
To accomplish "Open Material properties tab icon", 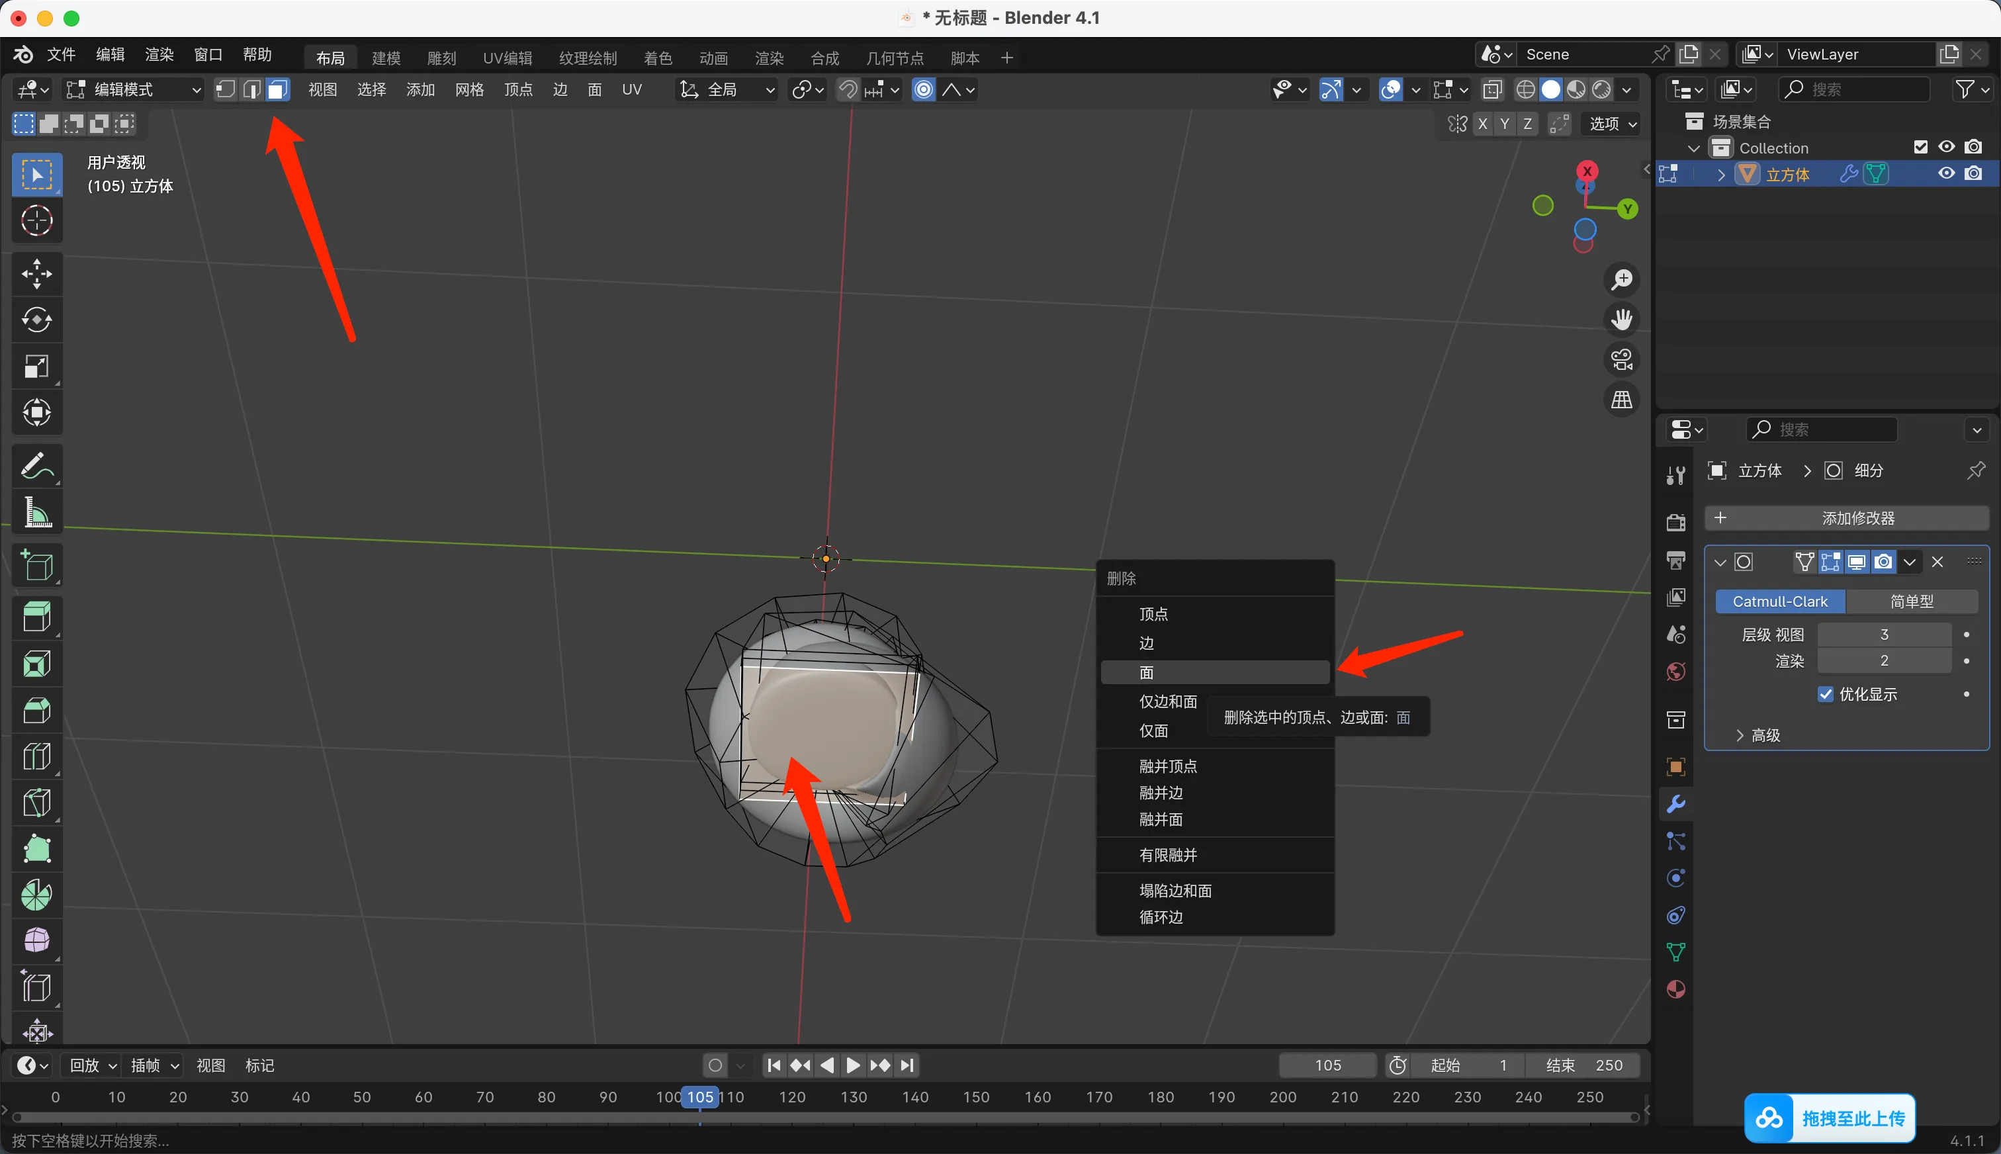I will coord(1675,990).
